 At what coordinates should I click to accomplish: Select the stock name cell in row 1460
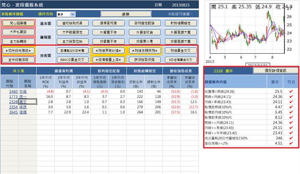click(27, 91)
